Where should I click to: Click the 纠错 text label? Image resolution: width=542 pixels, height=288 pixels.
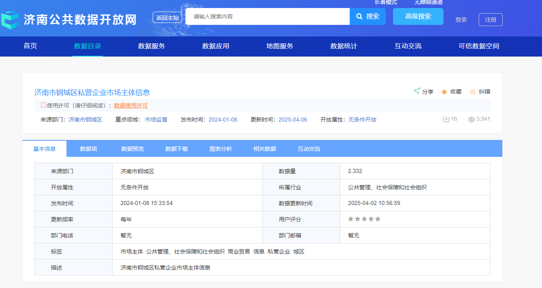coord(485,92)
